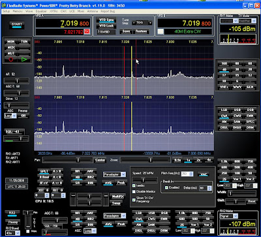The width and height of the screenshot is (261, 237).
Task: Adjust the RIT offset stepper
Action: pos(63,195)
